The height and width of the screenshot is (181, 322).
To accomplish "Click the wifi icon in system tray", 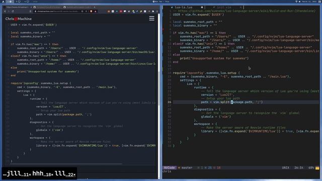I will point(296,2).
